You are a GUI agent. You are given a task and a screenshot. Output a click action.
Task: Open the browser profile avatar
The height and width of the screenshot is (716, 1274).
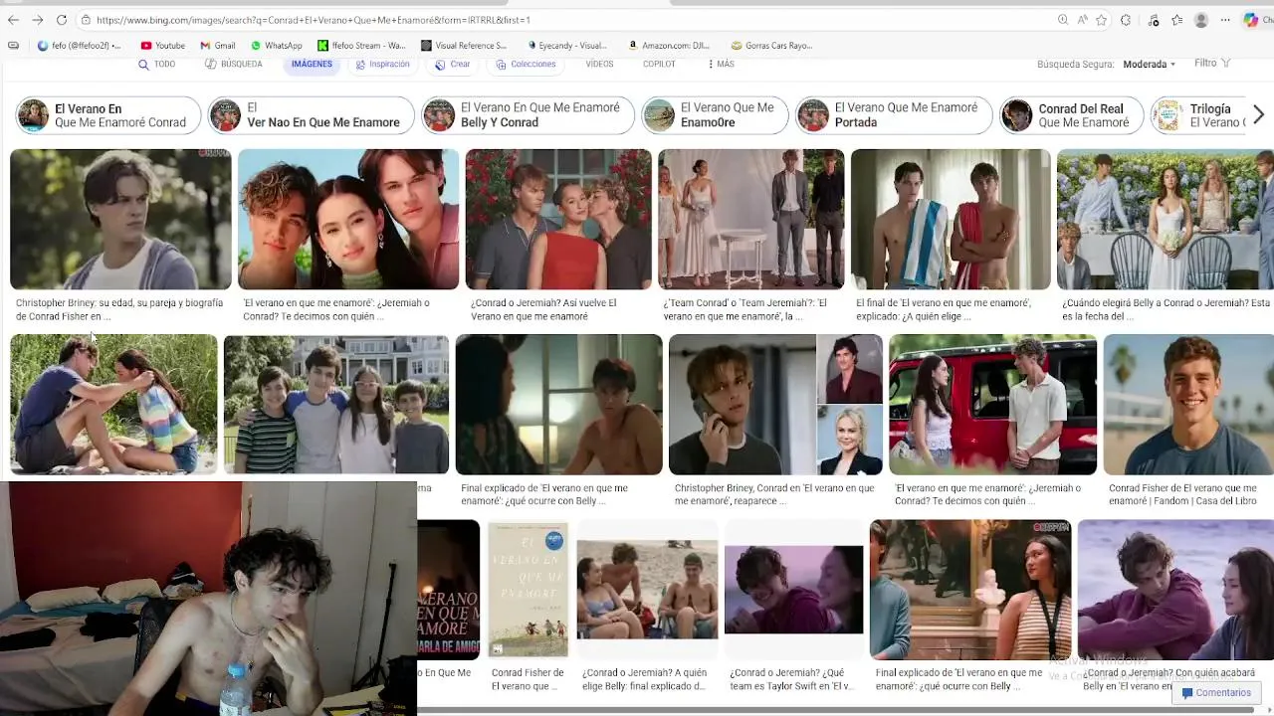[x=1201, y=20]
